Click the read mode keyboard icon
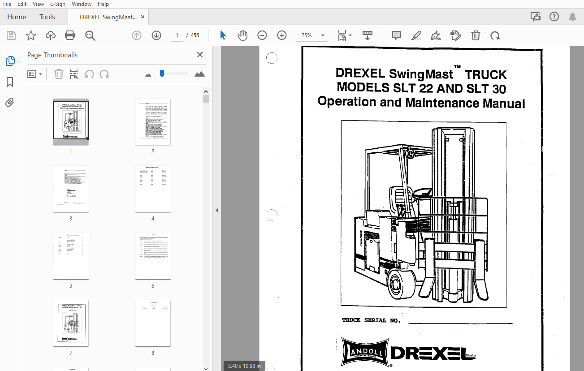This screenshot has height=371, width=584. [368, 35]
